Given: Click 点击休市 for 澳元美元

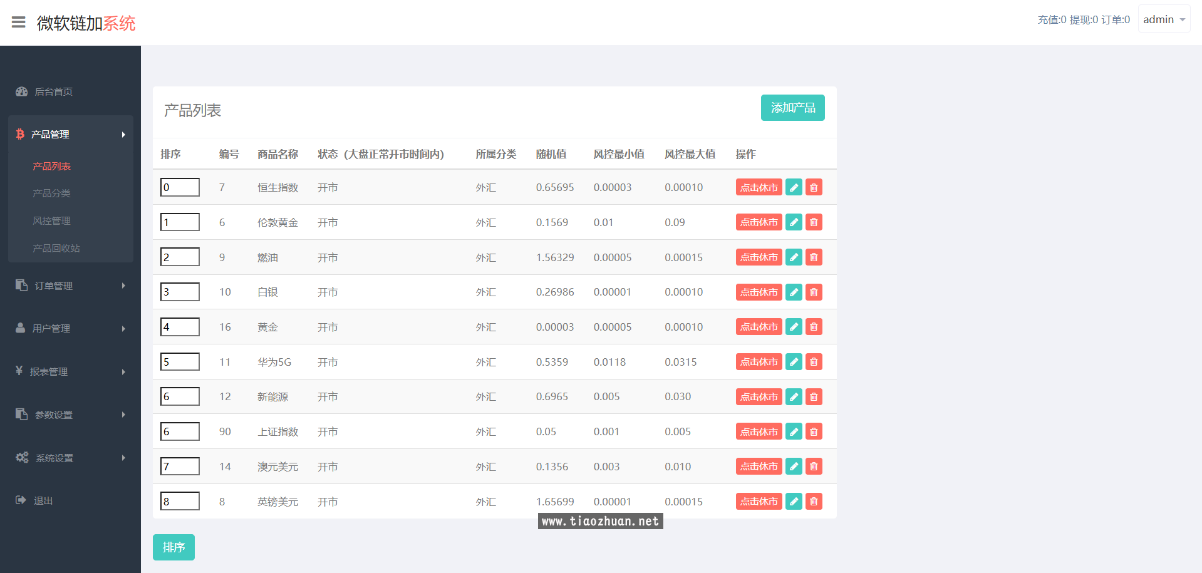Looking at the screenshot, I should [759, 466].
